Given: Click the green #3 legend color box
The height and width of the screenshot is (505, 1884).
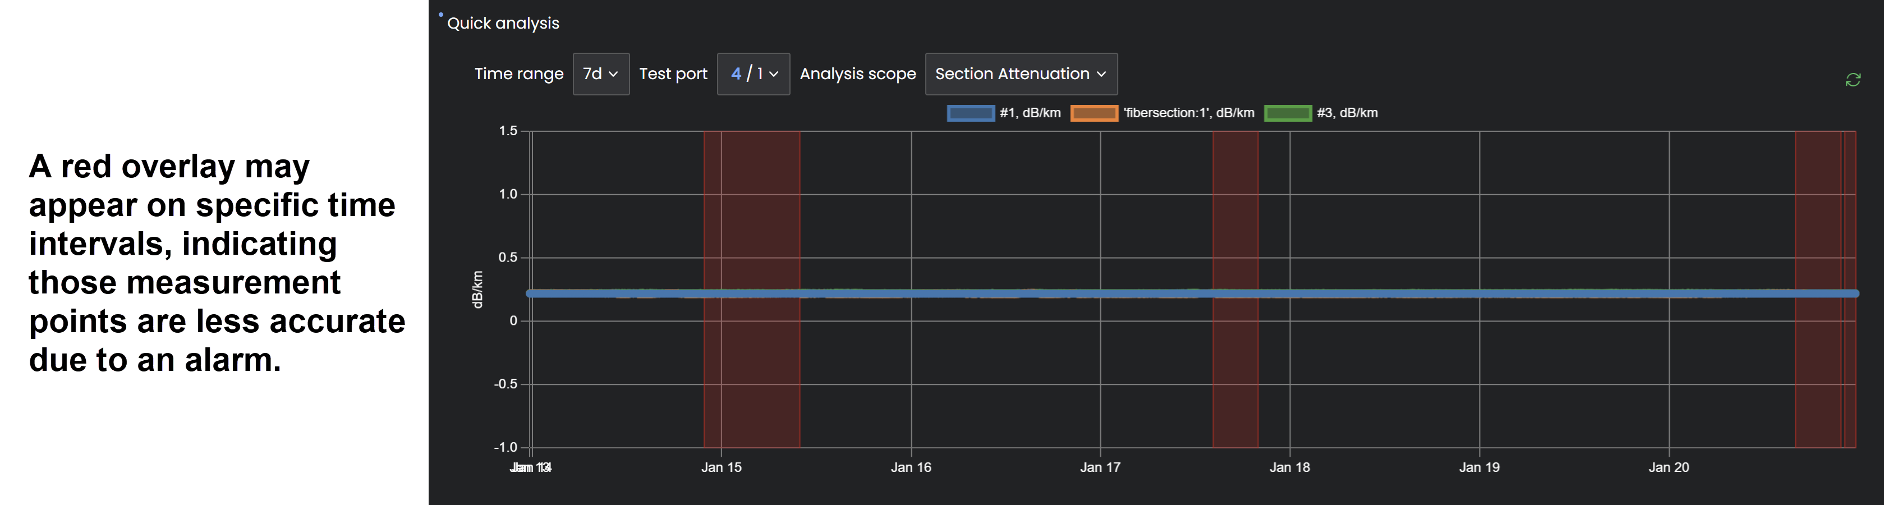Looking at the screenshot, I should [1287, 113].
